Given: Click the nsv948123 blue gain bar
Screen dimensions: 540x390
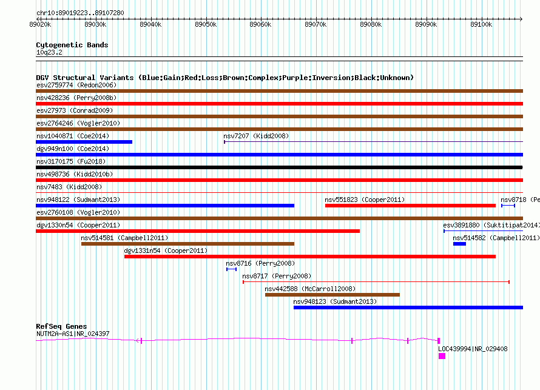Looking at the screenshot, I should point(408,308).
